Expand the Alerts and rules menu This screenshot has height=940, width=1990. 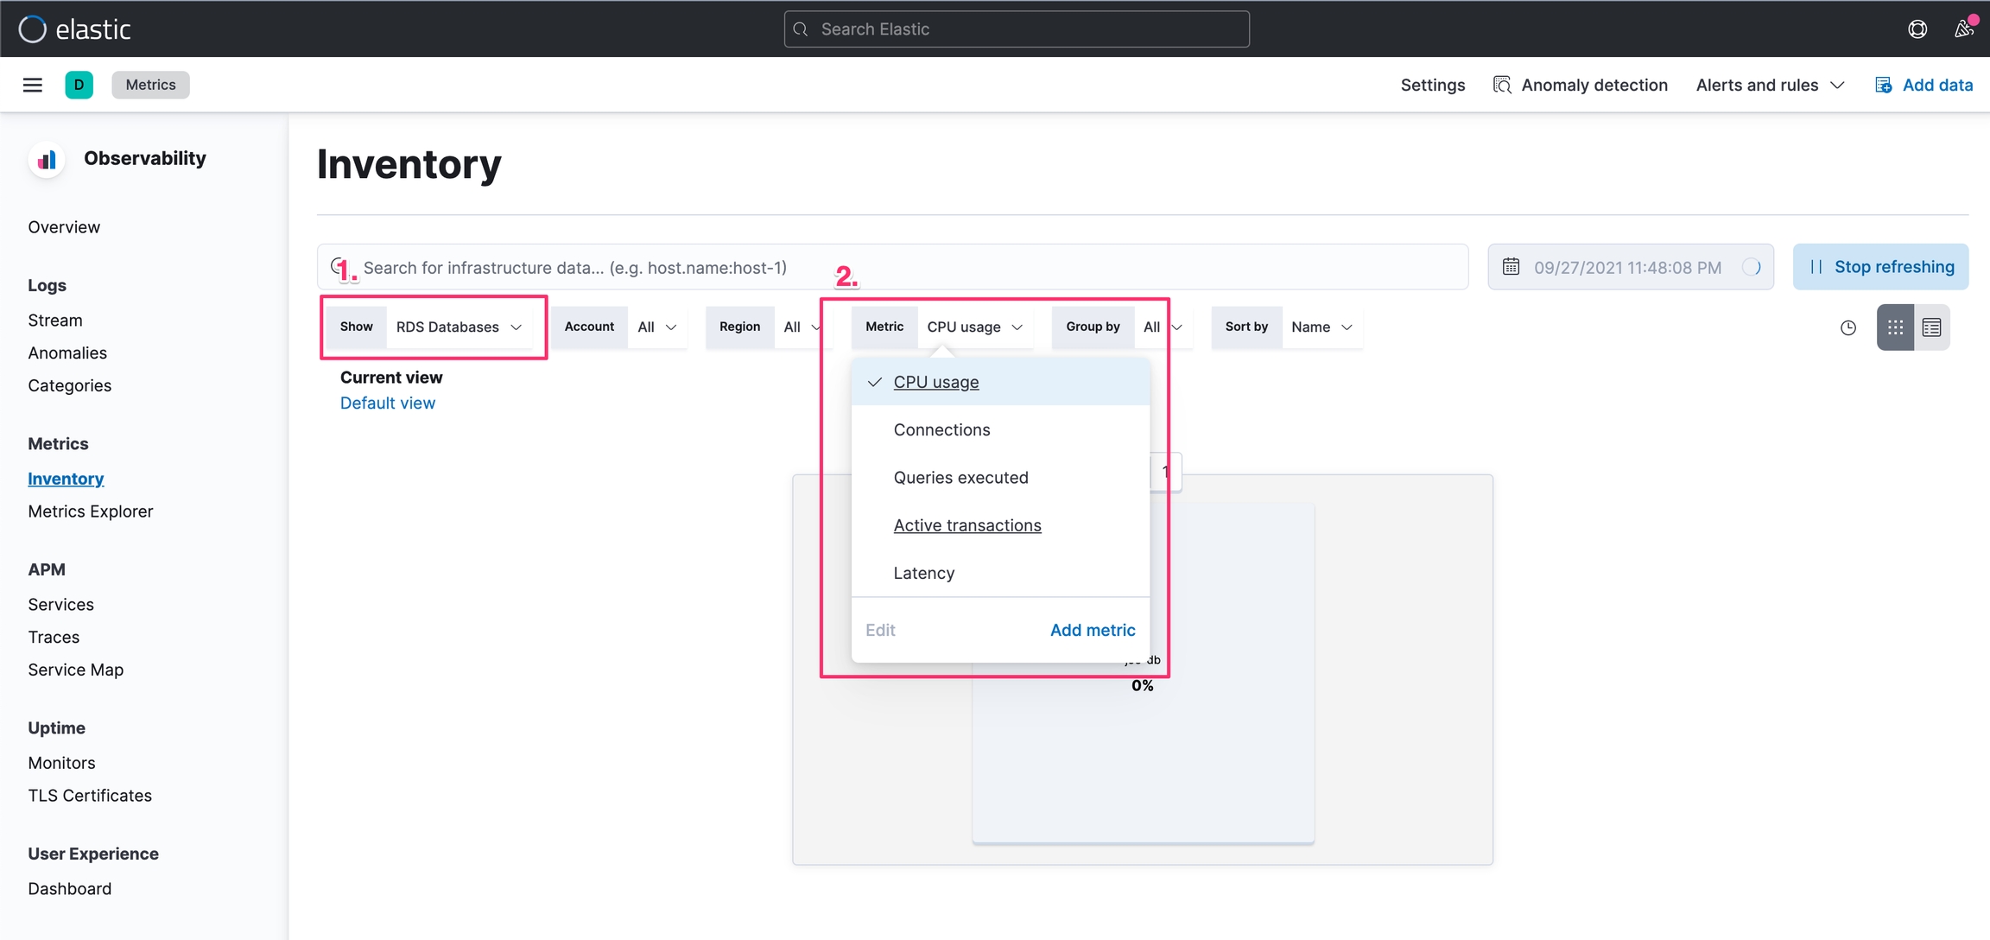1769,85
